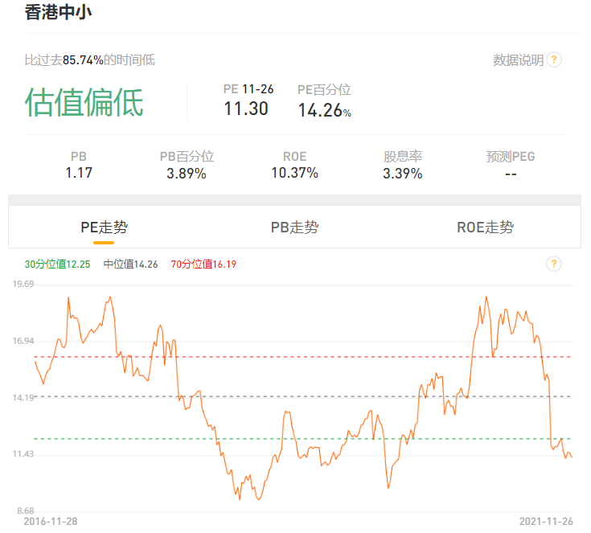Click the gray 中位值 legend label
Image resolution: width=591 pixels, height=533 pixels.
click(x=130, y=264)
